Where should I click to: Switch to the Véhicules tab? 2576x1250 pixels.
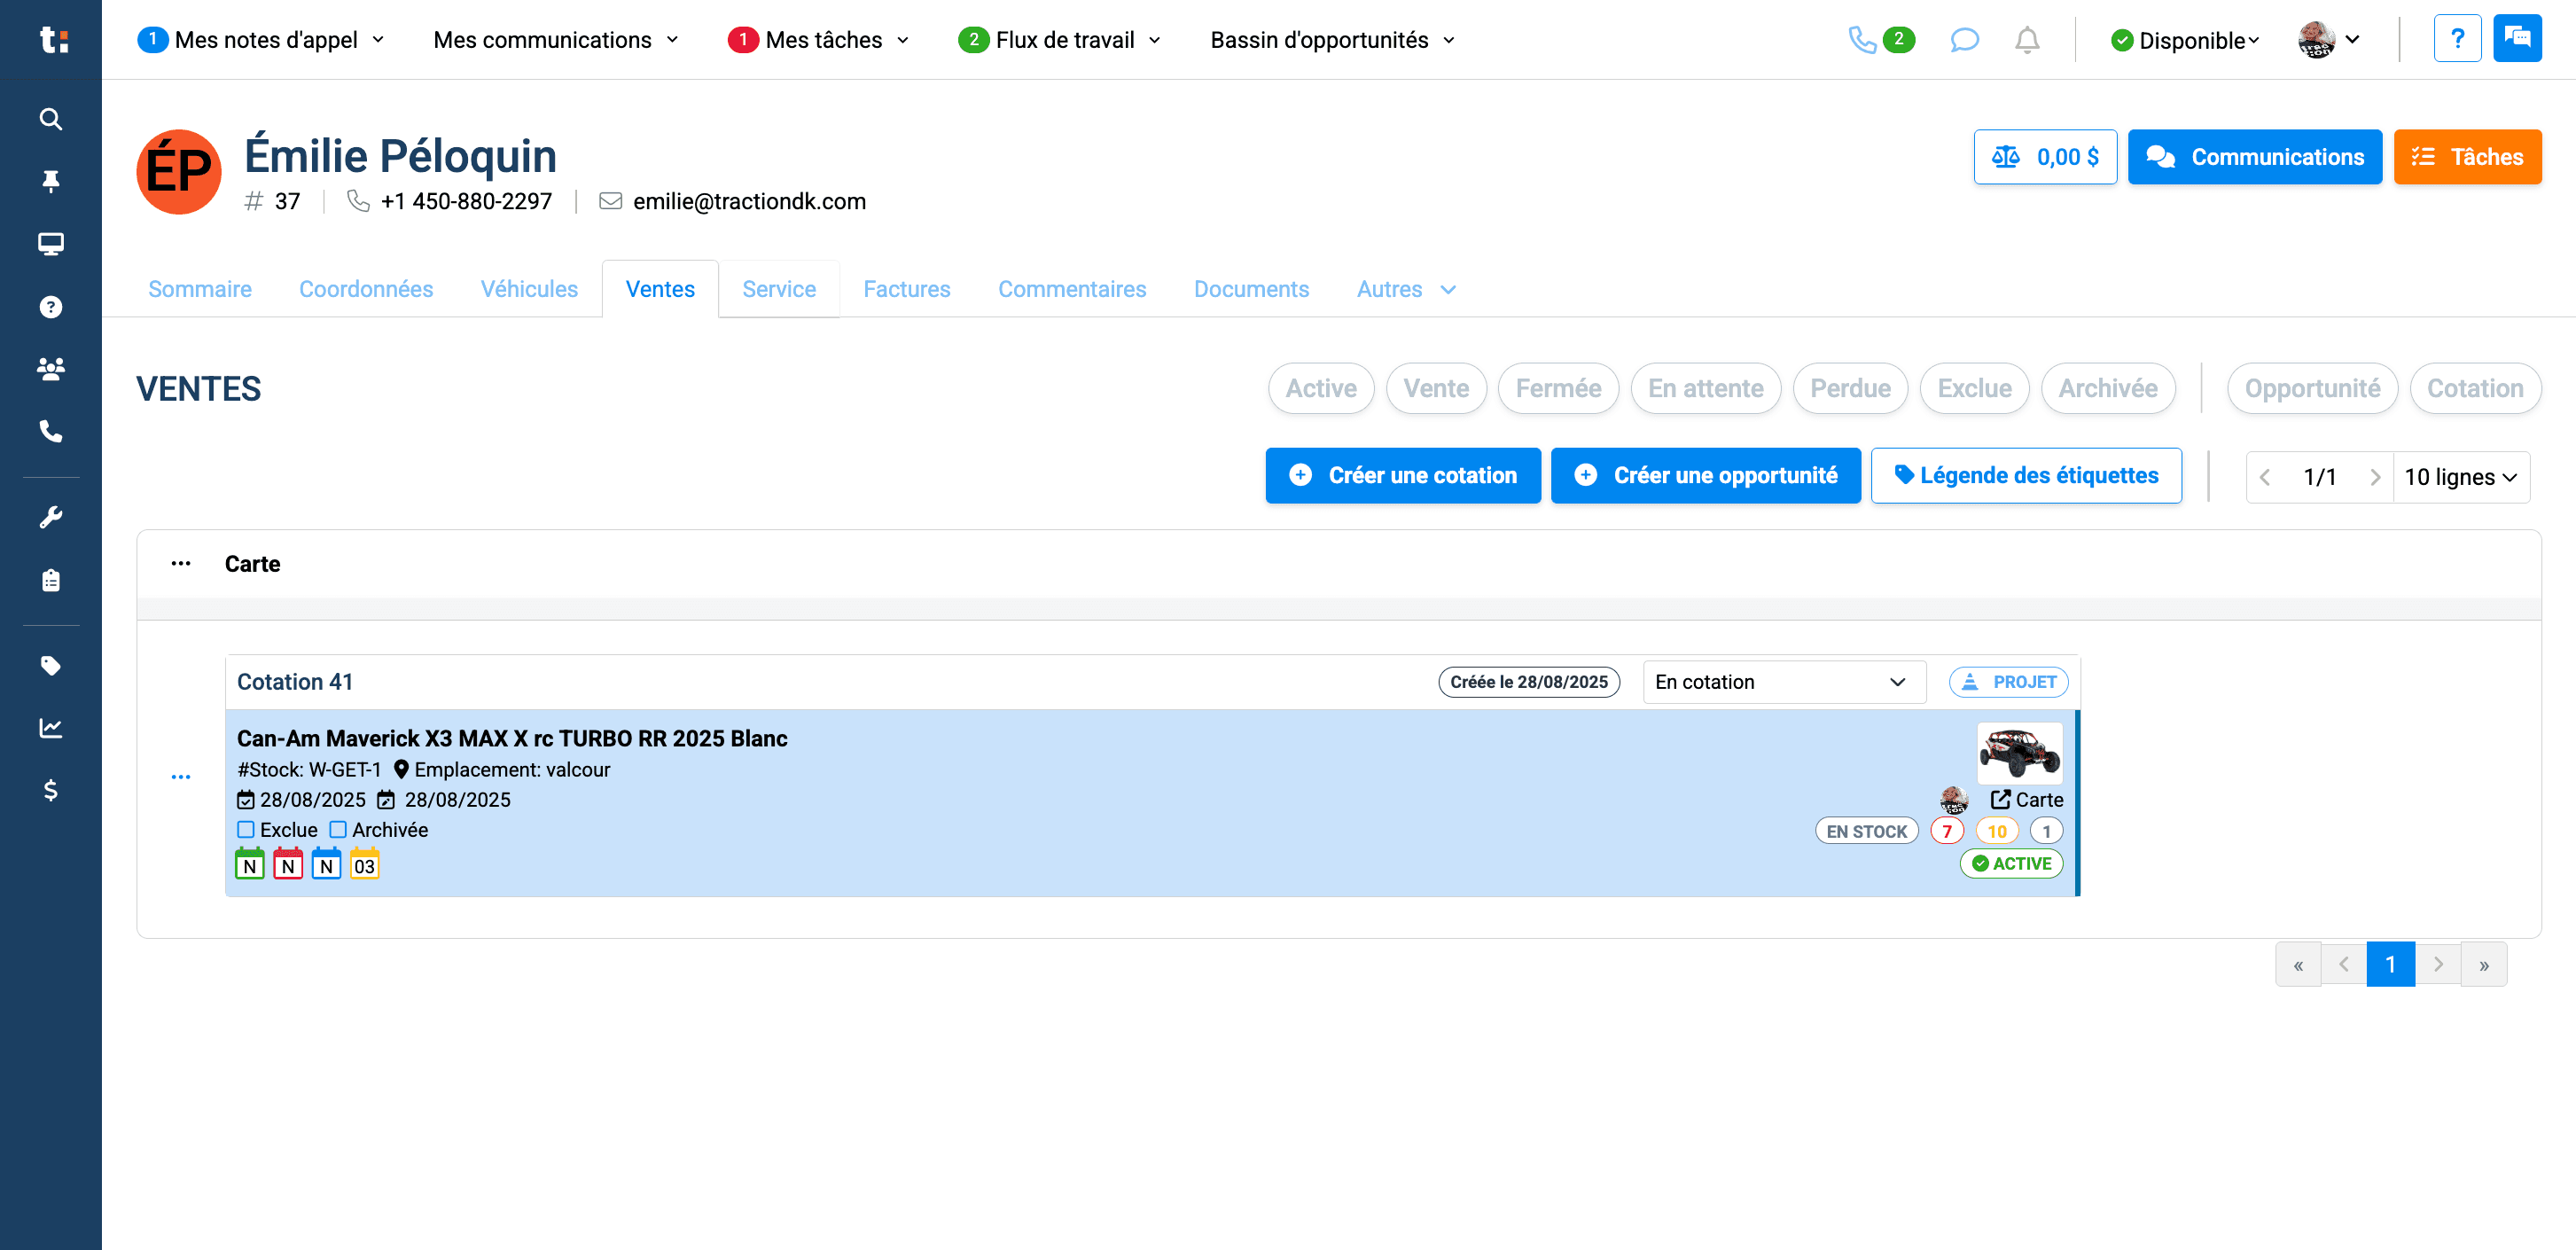click(x=529, y=289)
